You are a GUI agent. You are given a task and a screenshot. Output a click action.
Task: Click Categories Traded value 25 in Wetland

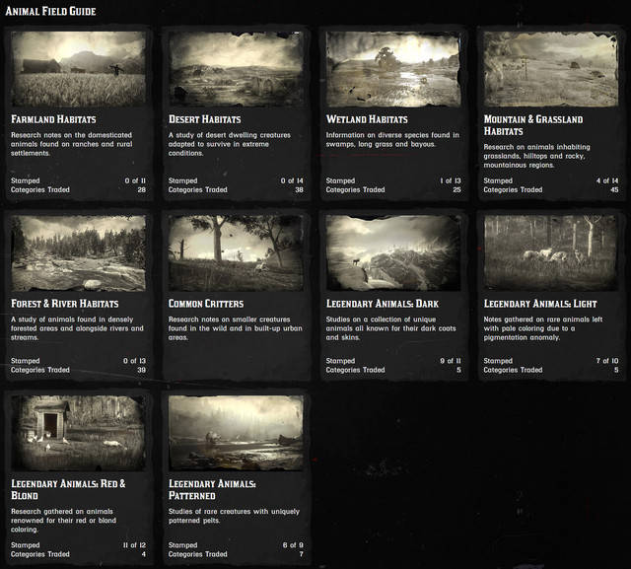pyautogui.click(x=456, y=189)
